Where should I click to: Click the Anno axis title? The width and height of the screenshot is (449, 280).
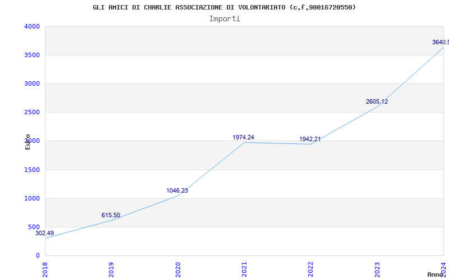coord(436,274)
